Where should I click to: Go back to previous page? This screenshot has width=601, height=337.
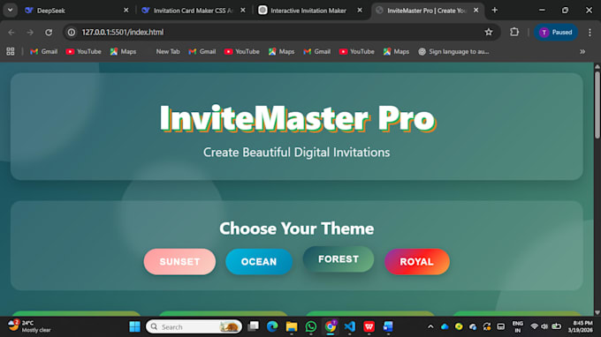click(x=11, y=32)
